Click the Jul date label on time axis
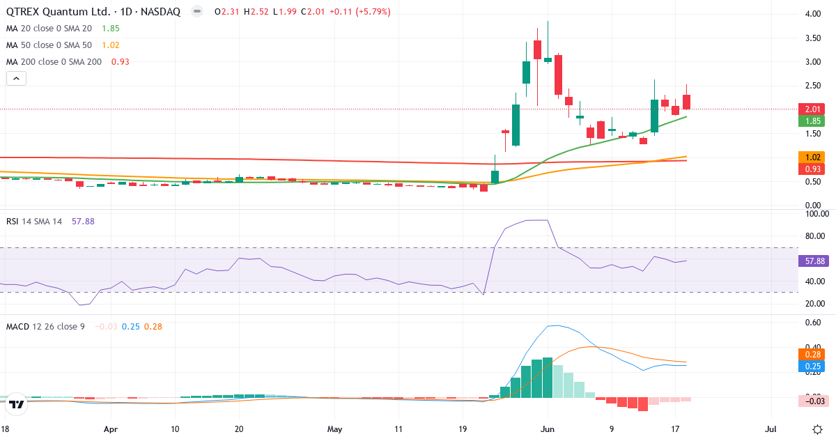The width and height of the screenshot is (836, 439). pos(771,430)
